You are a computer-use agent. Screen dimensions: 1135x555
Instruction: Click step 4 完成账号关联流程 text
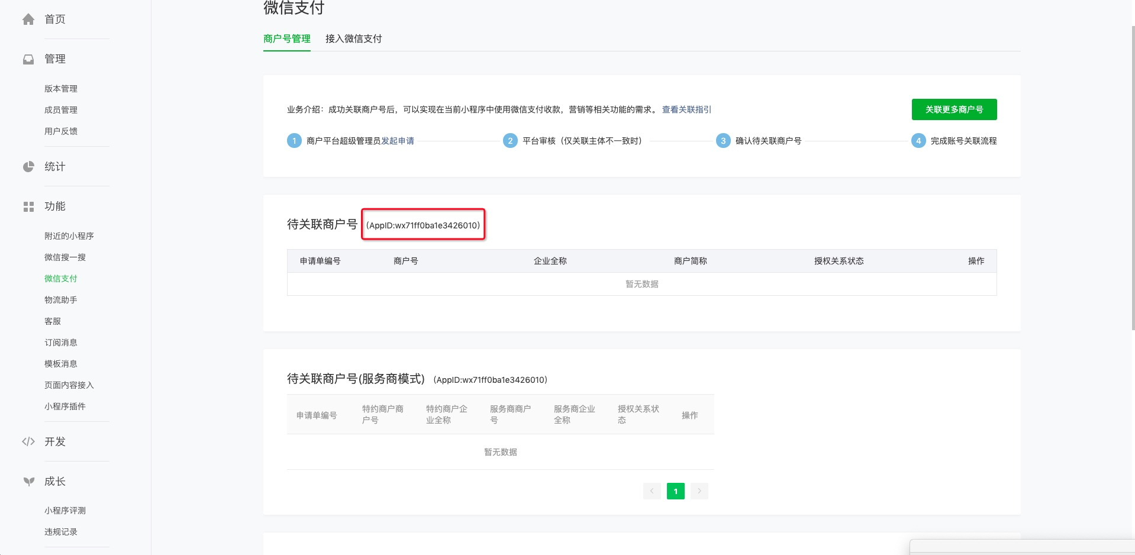click(964, 141)
